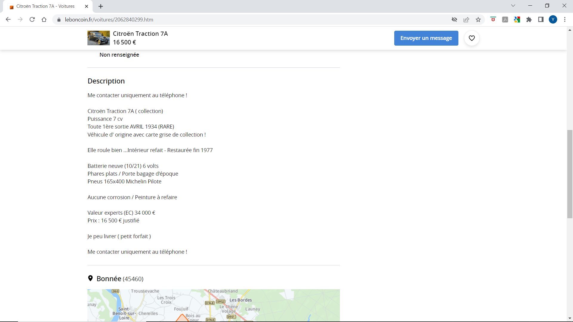Open the Chrome profile avatar Y
Image resolution: width=573 pixels, height=322 pixels.
[x=553, y=20]
